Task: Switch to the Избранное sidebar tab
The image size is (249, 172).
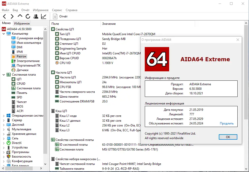Action: [22, 24]
